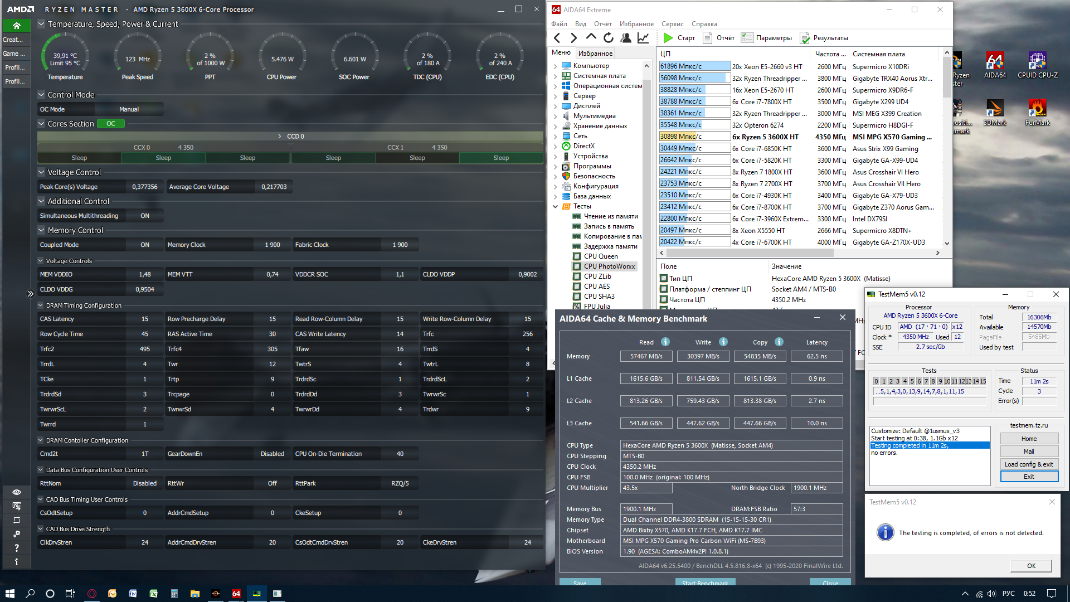Expand the DirectX tree node
The width and height of the screenshot is (1070, 602).
click(x=555, y=146)
